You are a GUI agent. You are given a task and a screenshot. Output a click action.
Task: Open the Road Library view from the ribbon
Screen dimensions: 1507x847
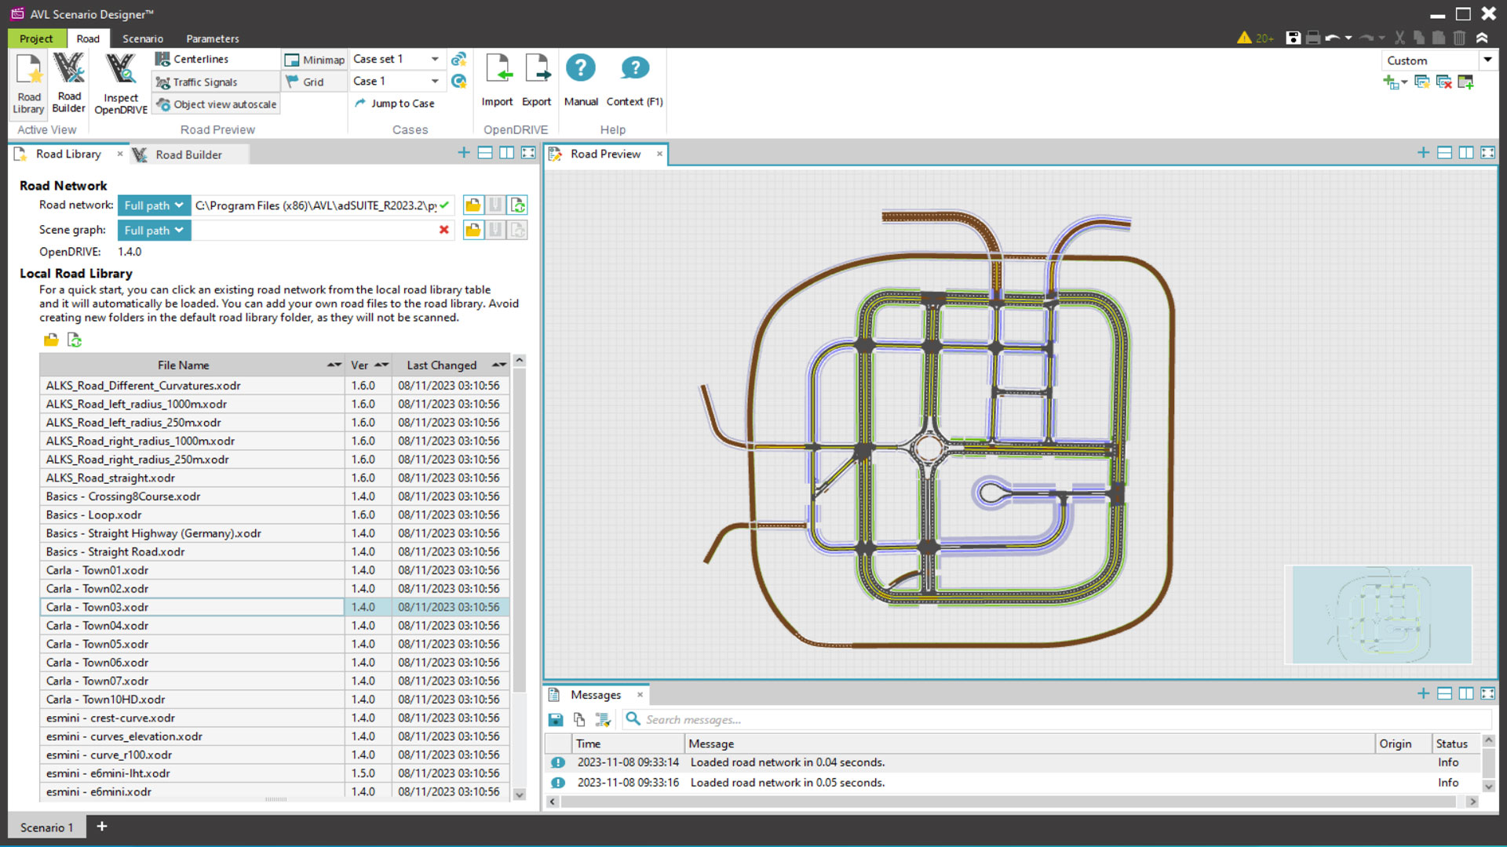(x=29, y=83)
